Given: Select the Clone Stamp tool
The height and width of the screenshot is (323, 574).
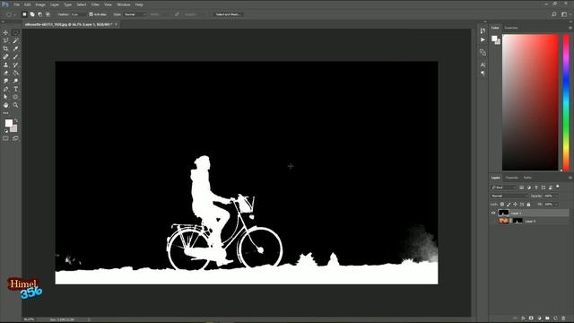Looking at the screenshot, I should tap(5, 65).
